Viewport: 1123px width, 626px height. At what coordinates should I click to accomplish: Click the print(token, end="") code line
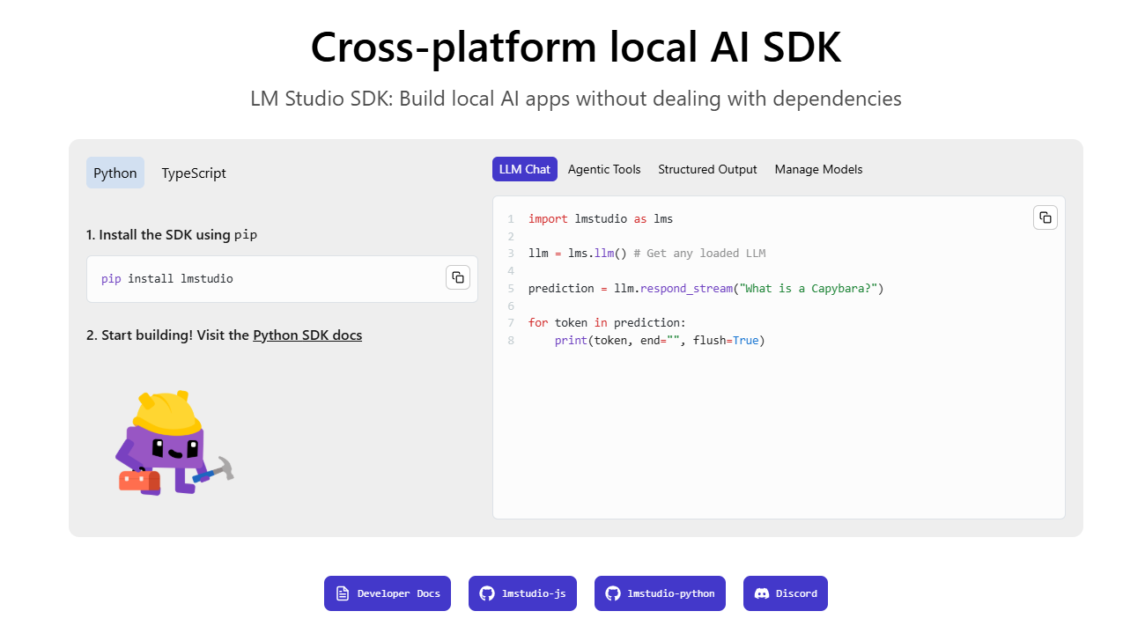point(660,340)
